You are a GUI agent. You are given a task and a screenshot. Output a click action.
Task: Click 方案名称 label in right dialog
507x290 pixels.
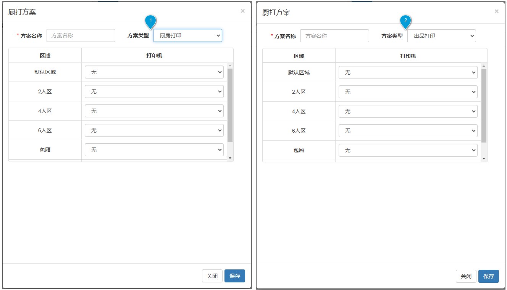point(285,36)
